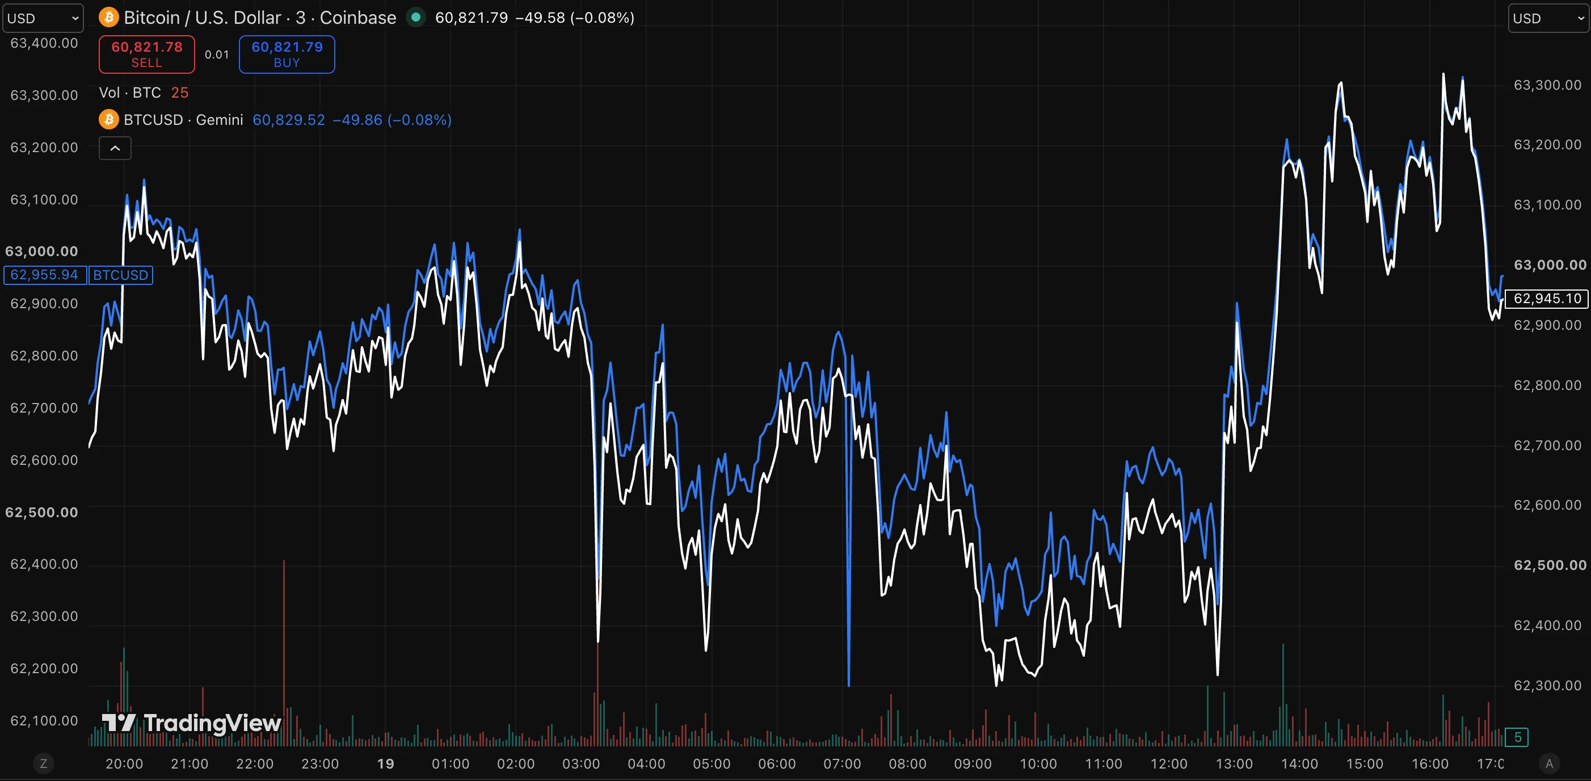Click the 62,100.00 label on left price scale
This screenshot has height=781, width=1591.
coord(44,720)
